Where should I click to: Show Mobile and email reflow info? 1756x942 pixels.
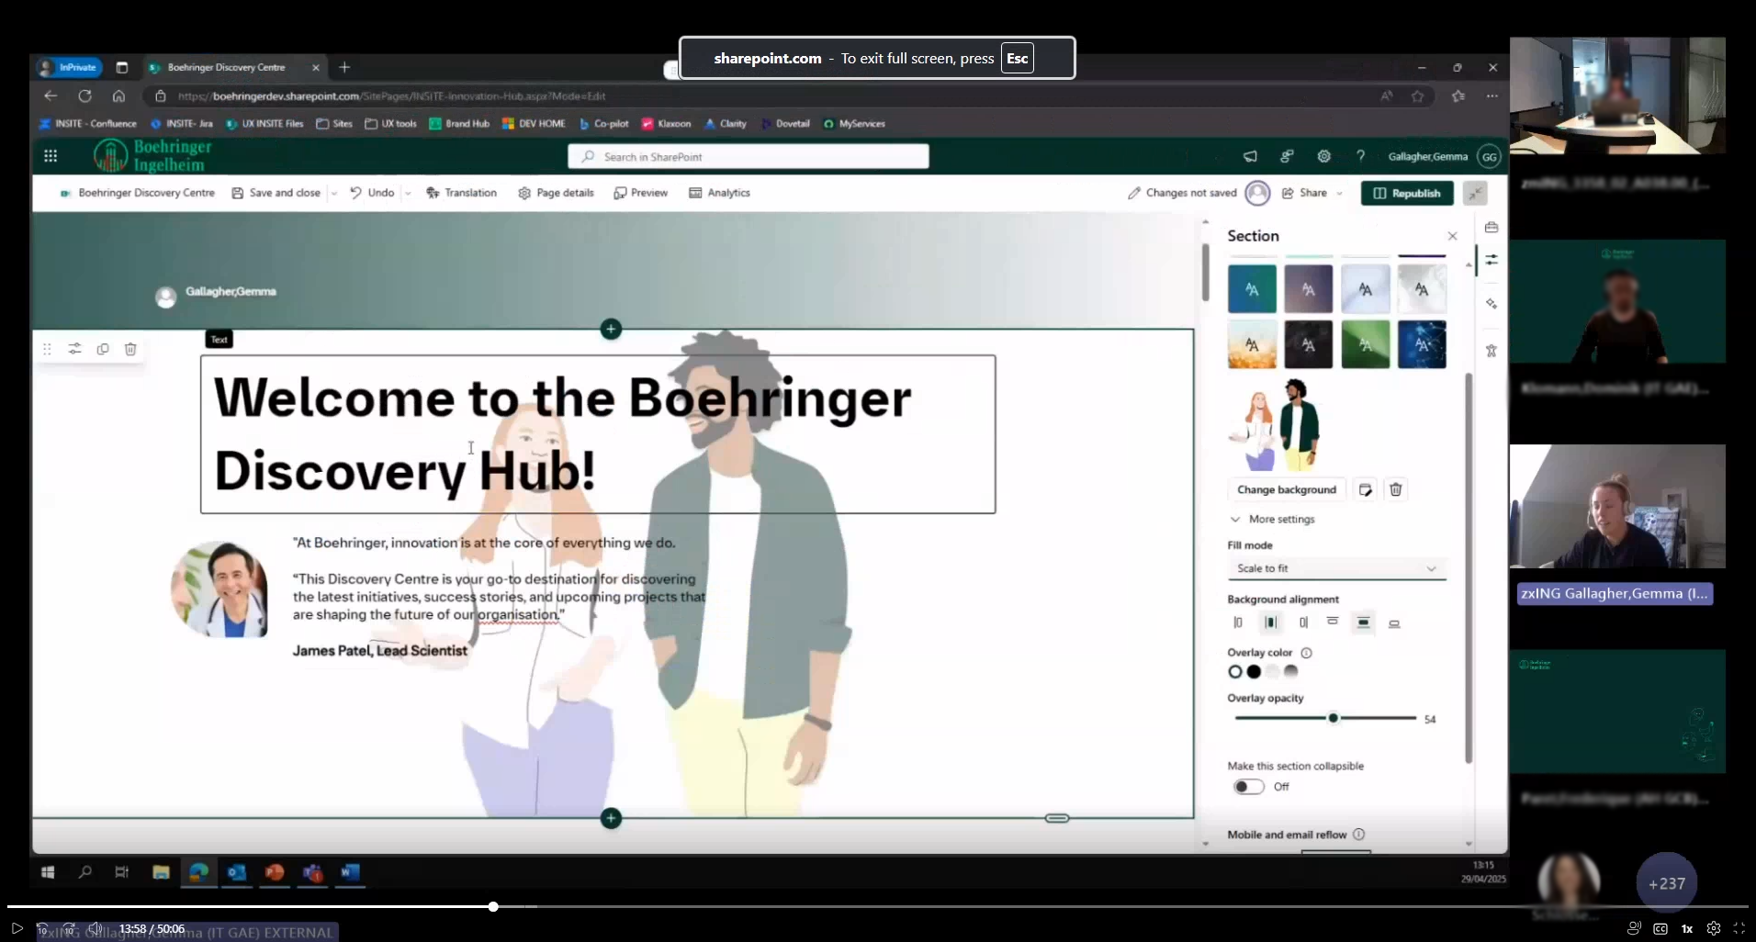pyautogui.click(x=1358, y=835)
